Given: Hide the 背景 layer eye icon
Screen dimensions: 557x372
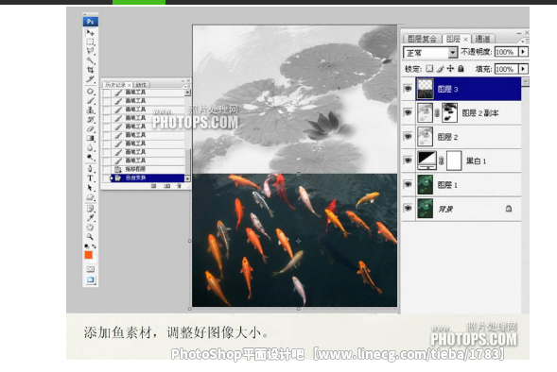Looking at the screenshot, I should (408, 209).
